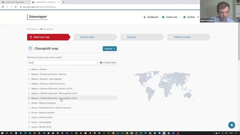
Task: Click the Proceed button
Action: pos(109,49)
